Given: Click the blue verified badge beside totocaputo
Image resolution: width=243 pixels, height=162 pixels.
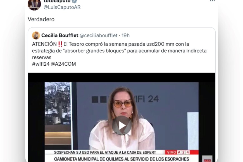Looking at the screenshot, I should pos(75,1).
